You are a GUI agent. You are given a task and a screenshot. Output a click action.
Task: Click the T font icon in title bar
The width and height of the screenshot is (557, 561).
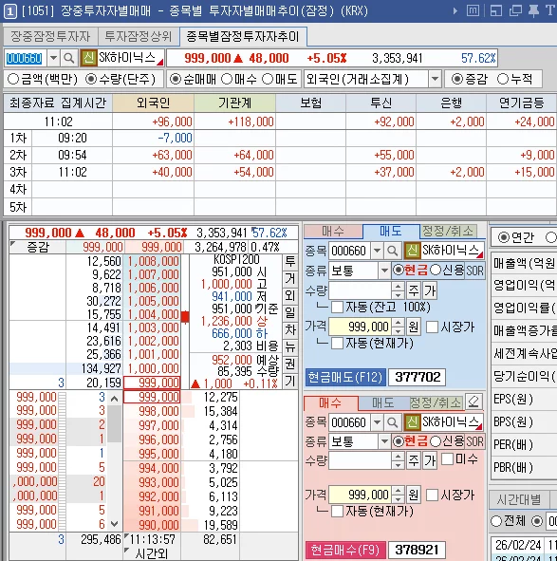(x=549, y=10)
